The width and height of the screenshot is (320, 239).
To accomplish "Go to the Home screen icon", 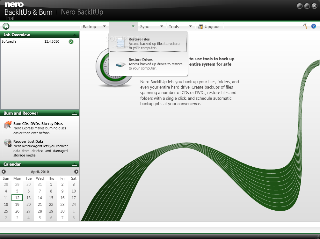I will pos(6,26).
